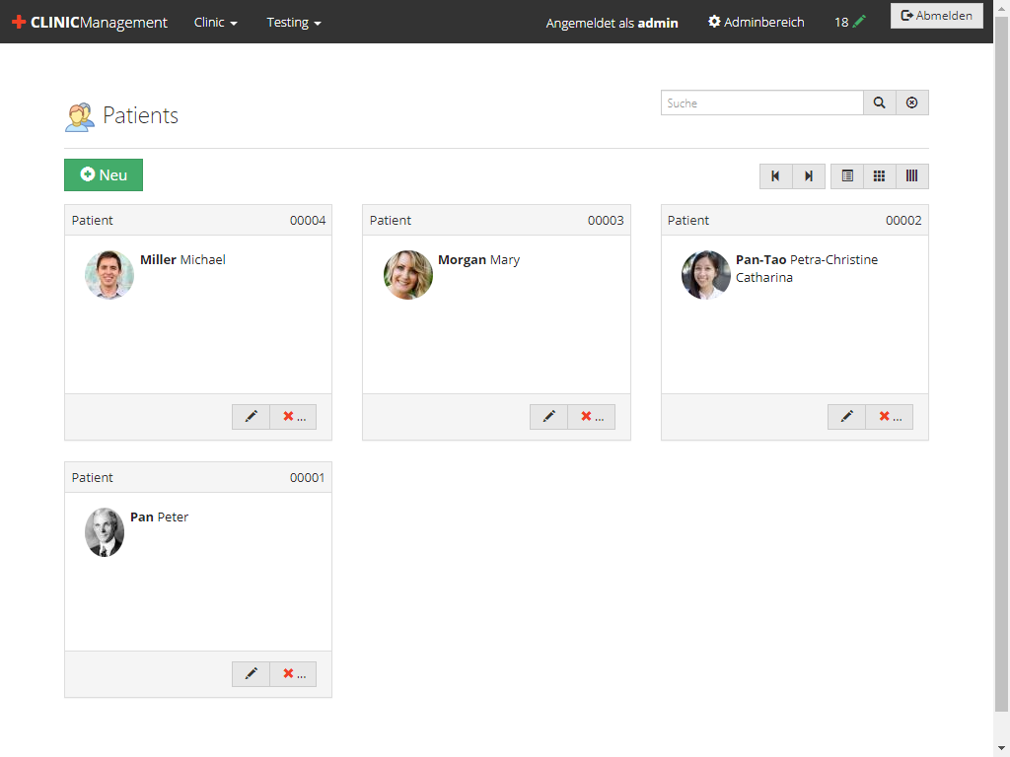Select the name Pan-Tao Petra-Christine Catharina
The image size is (1010, 757).
[x=807, y=268]
